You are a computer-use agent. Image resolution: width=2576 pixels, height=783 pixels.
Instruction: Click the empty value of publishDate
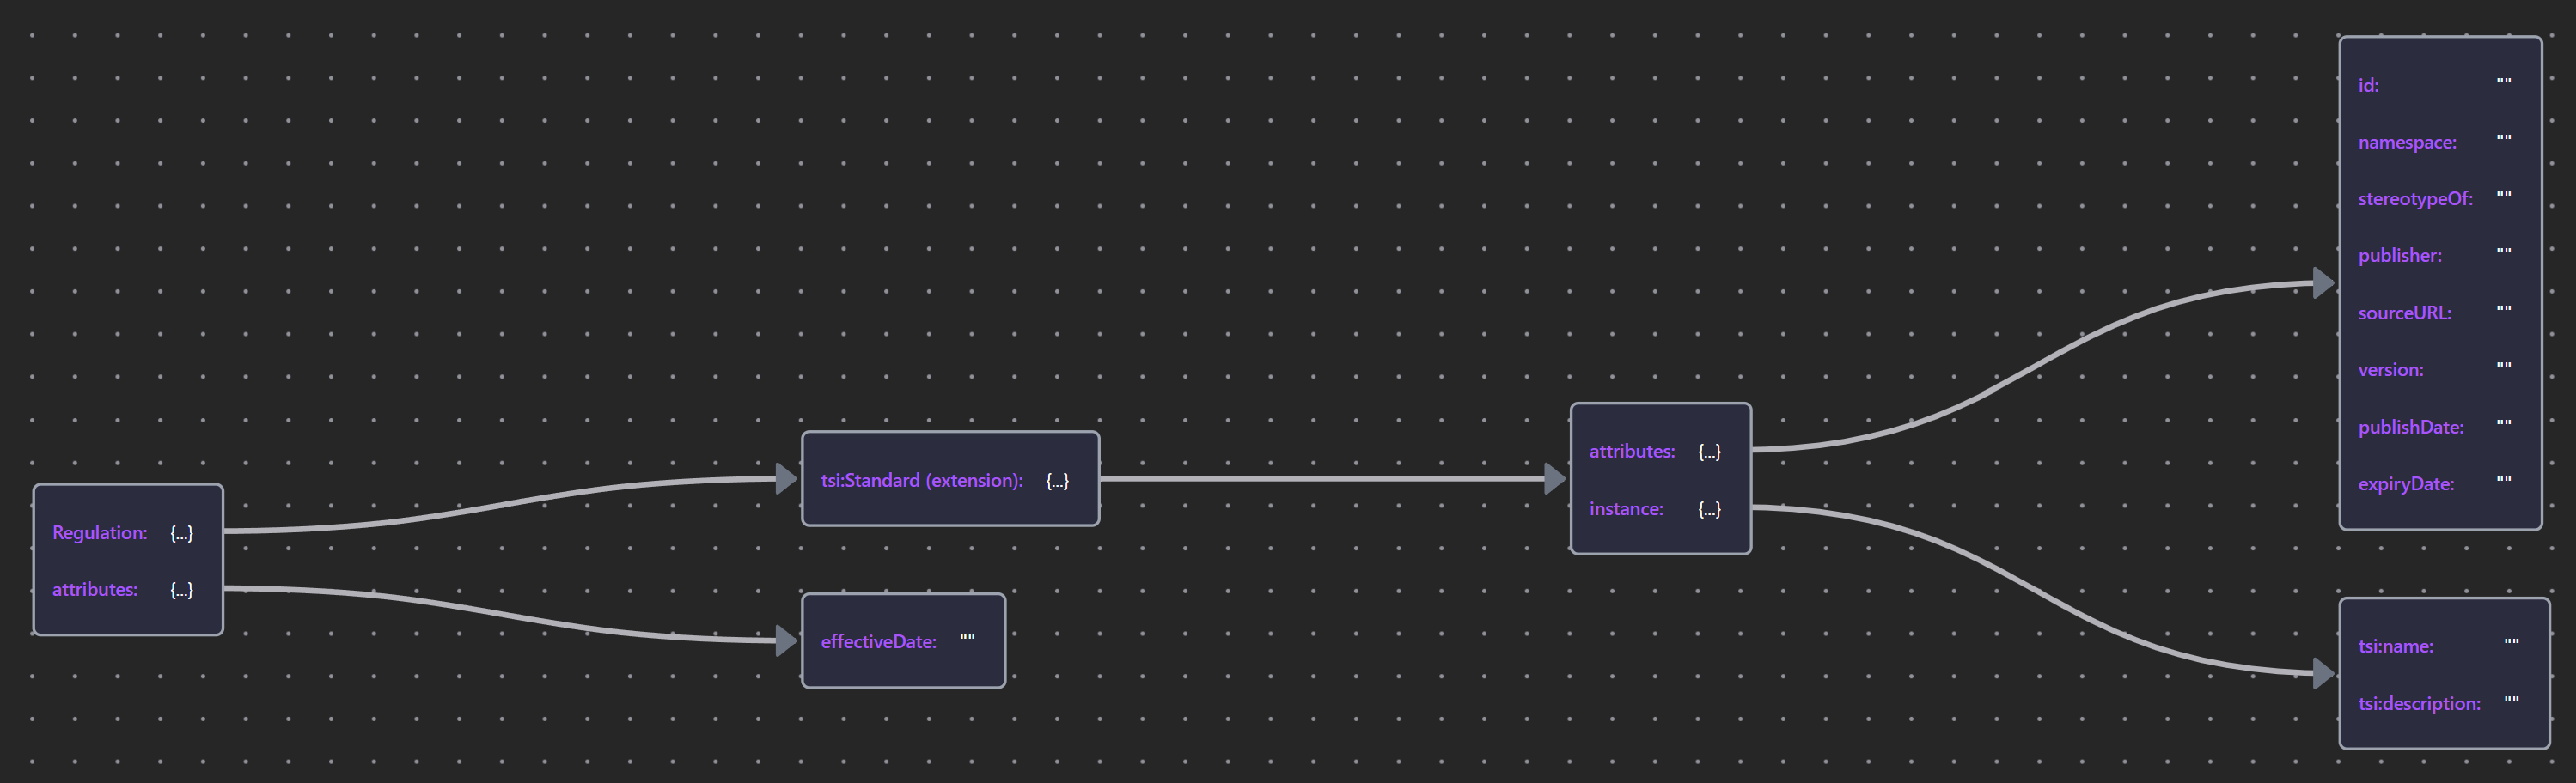(x=2504, y=422)
